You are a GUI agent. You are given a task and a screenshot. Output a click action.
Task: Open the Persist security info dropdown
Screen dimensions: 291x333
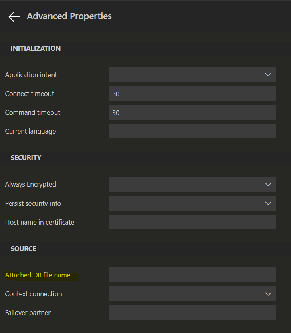click(192, 203)
